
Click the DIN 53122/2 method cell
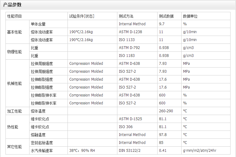(130, 151)
